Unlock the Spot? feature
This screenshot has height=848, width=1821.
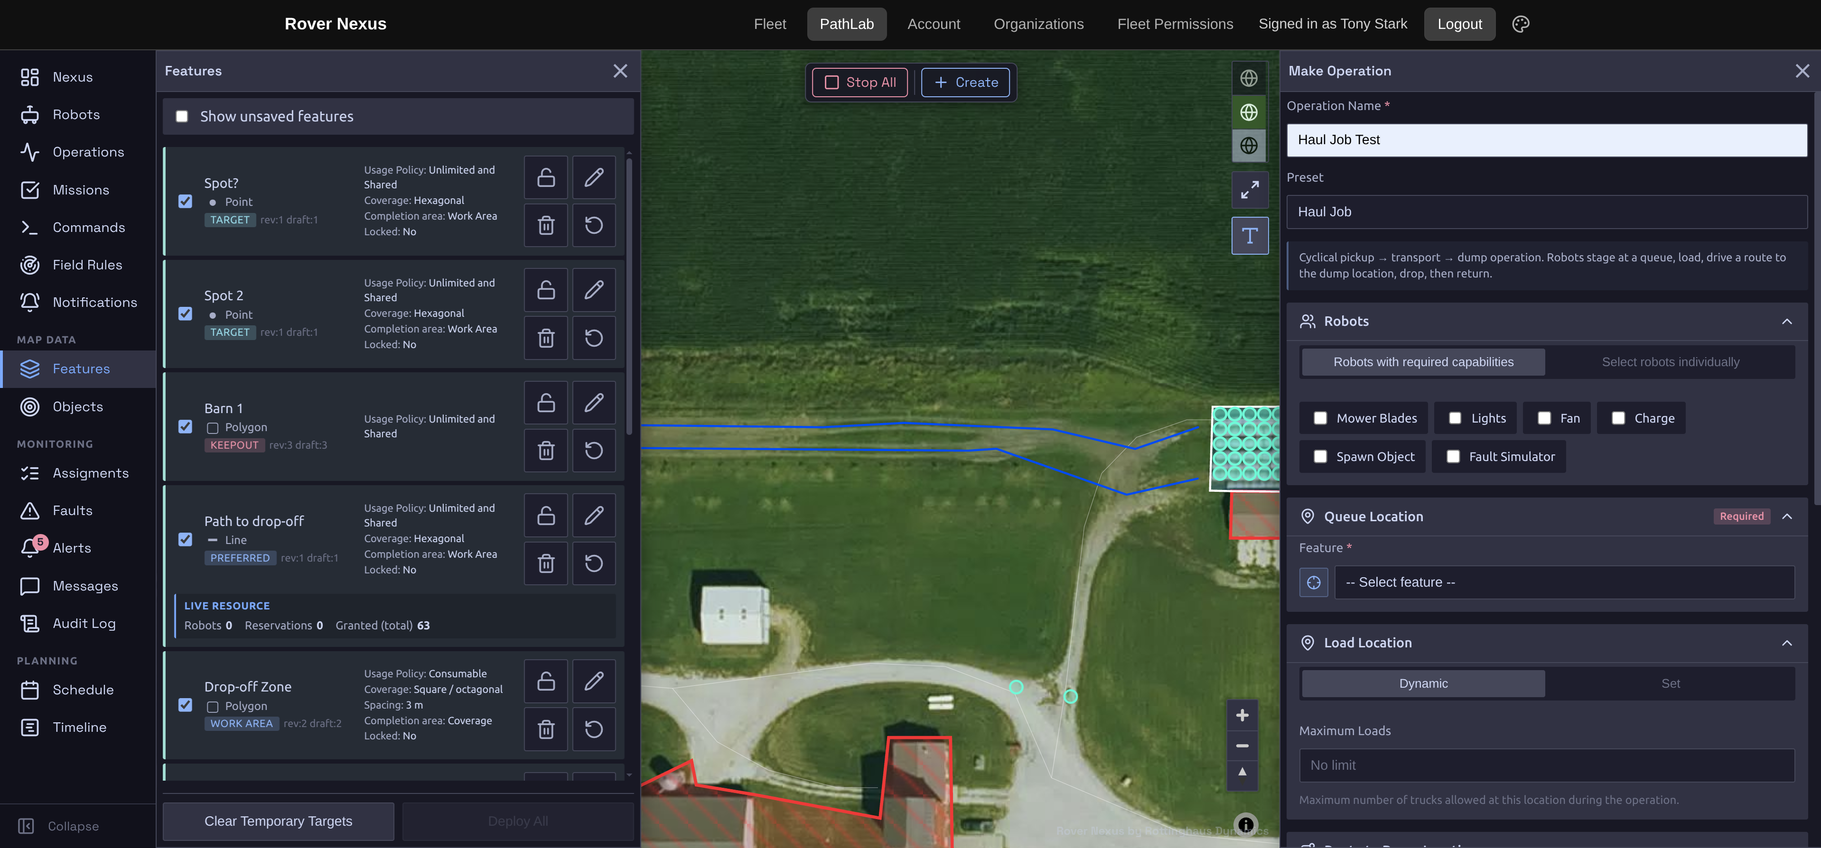click(546, 177)
